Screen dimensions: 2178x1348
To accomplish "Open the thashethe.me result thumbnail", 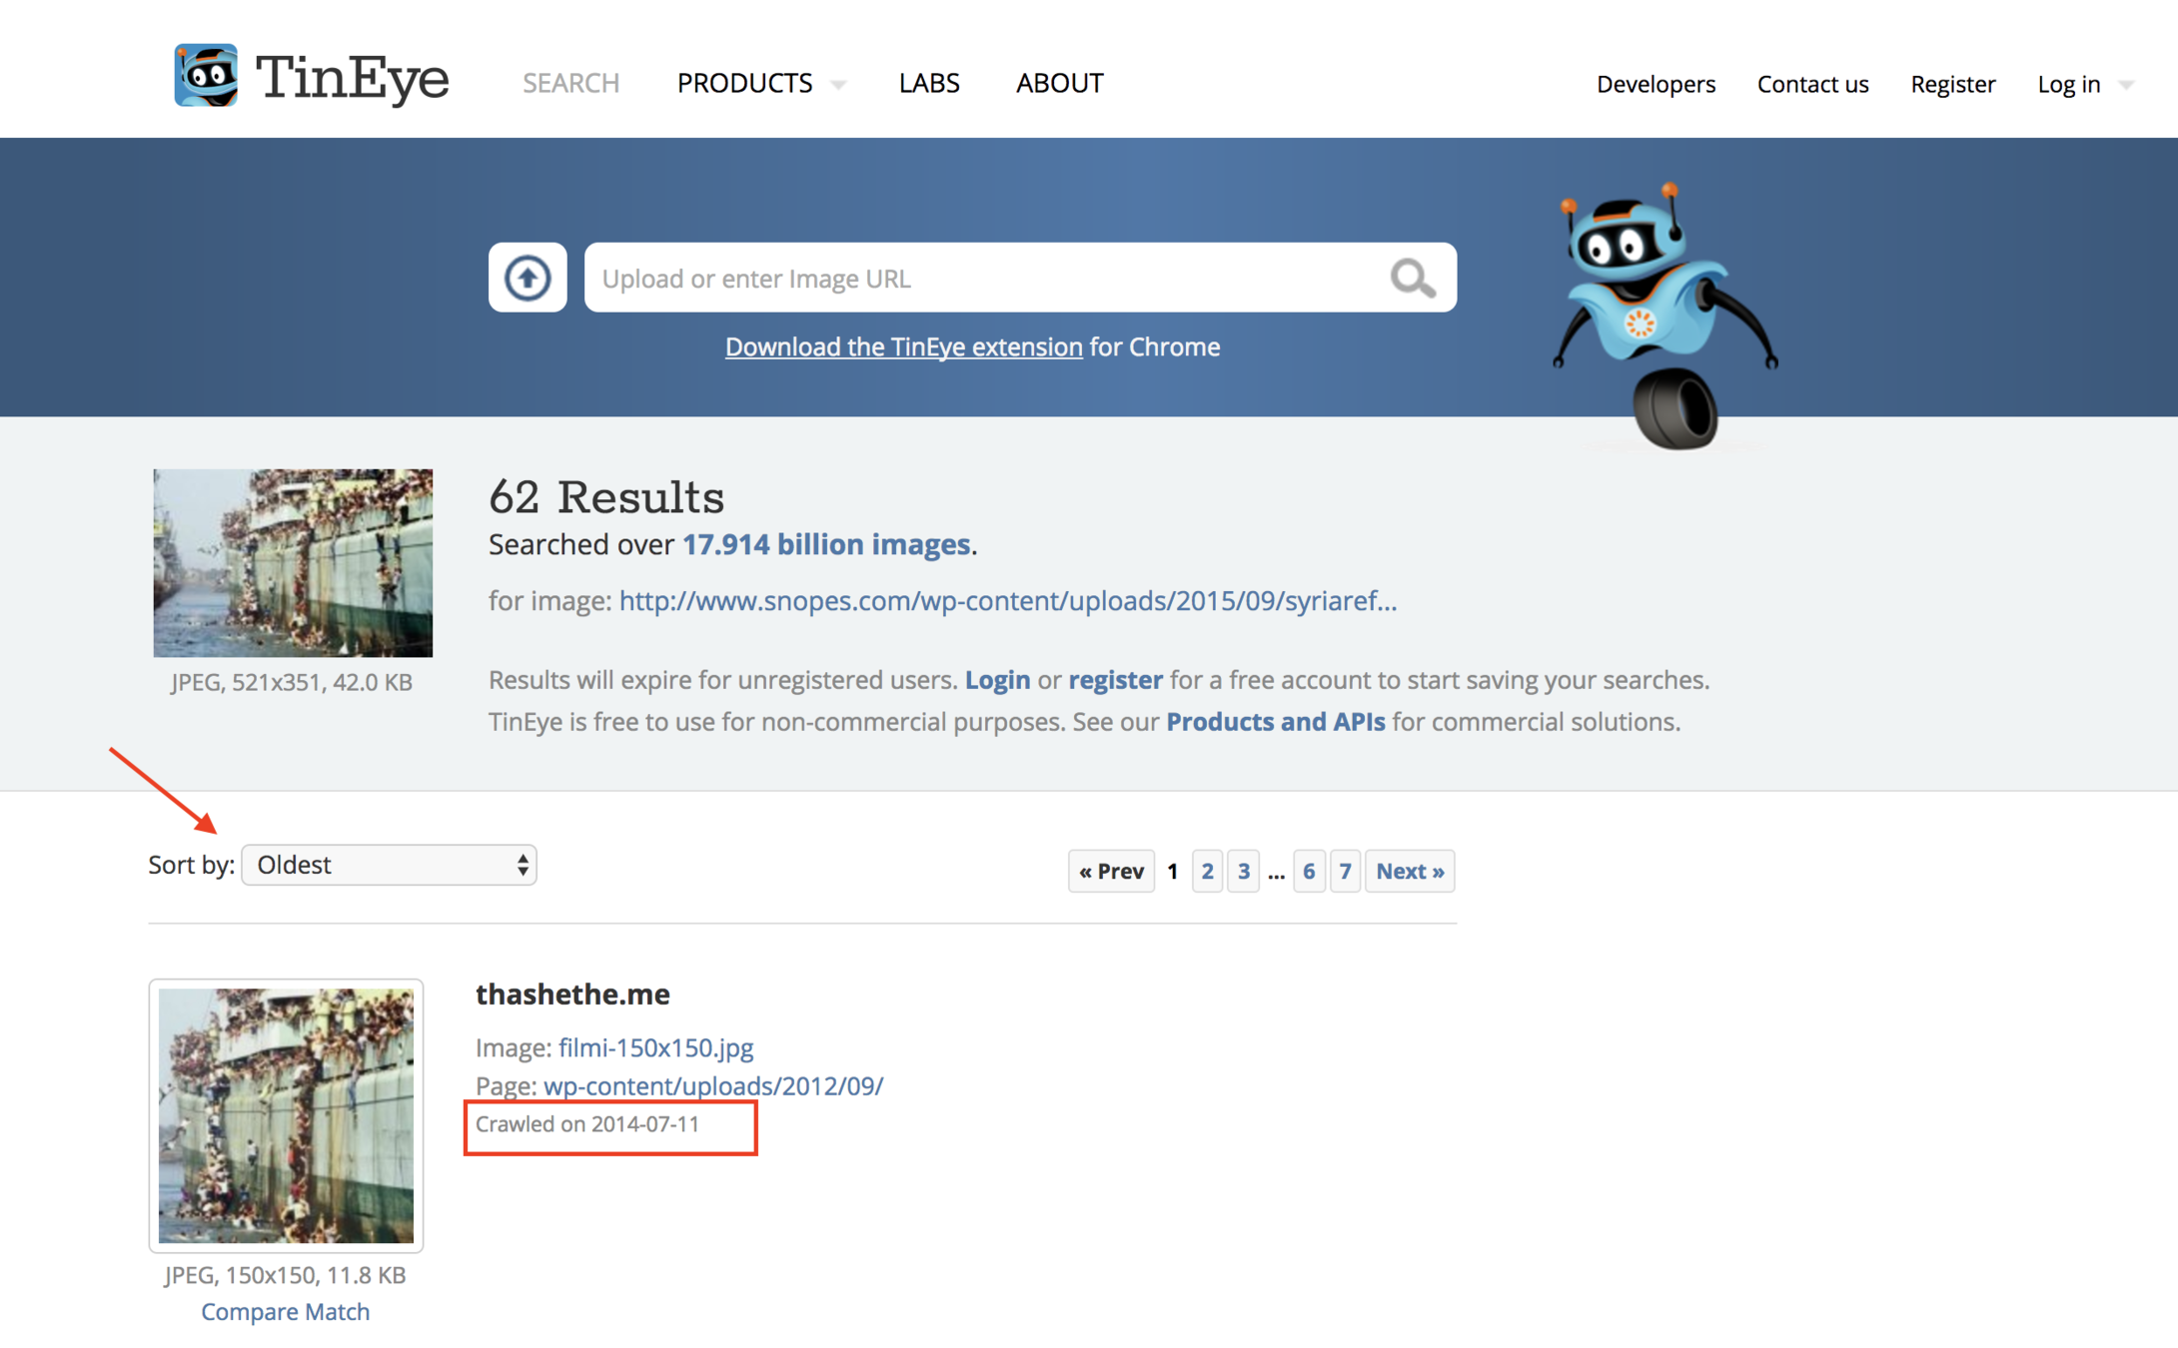I will [x=286, y=1115].
